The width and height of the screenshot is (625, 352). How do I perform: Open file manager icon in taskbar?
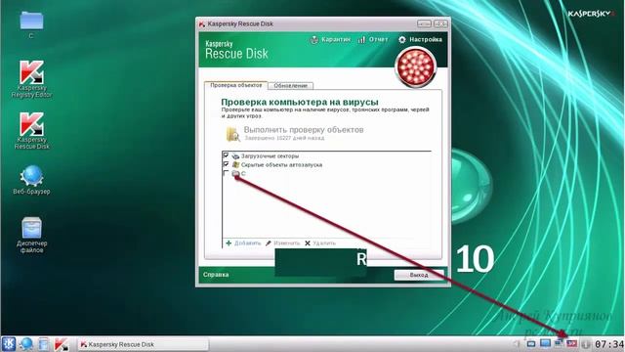click(x=43, y=344)
